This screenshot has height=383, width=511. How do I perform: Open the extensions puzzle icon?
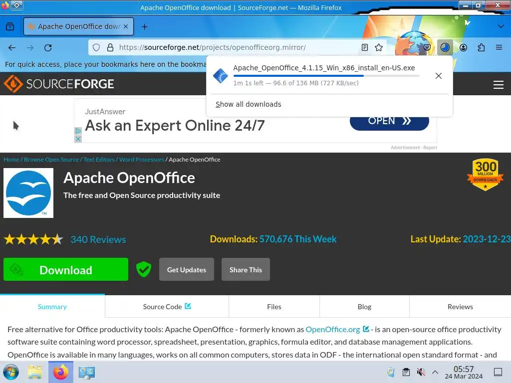click(481, 47)
